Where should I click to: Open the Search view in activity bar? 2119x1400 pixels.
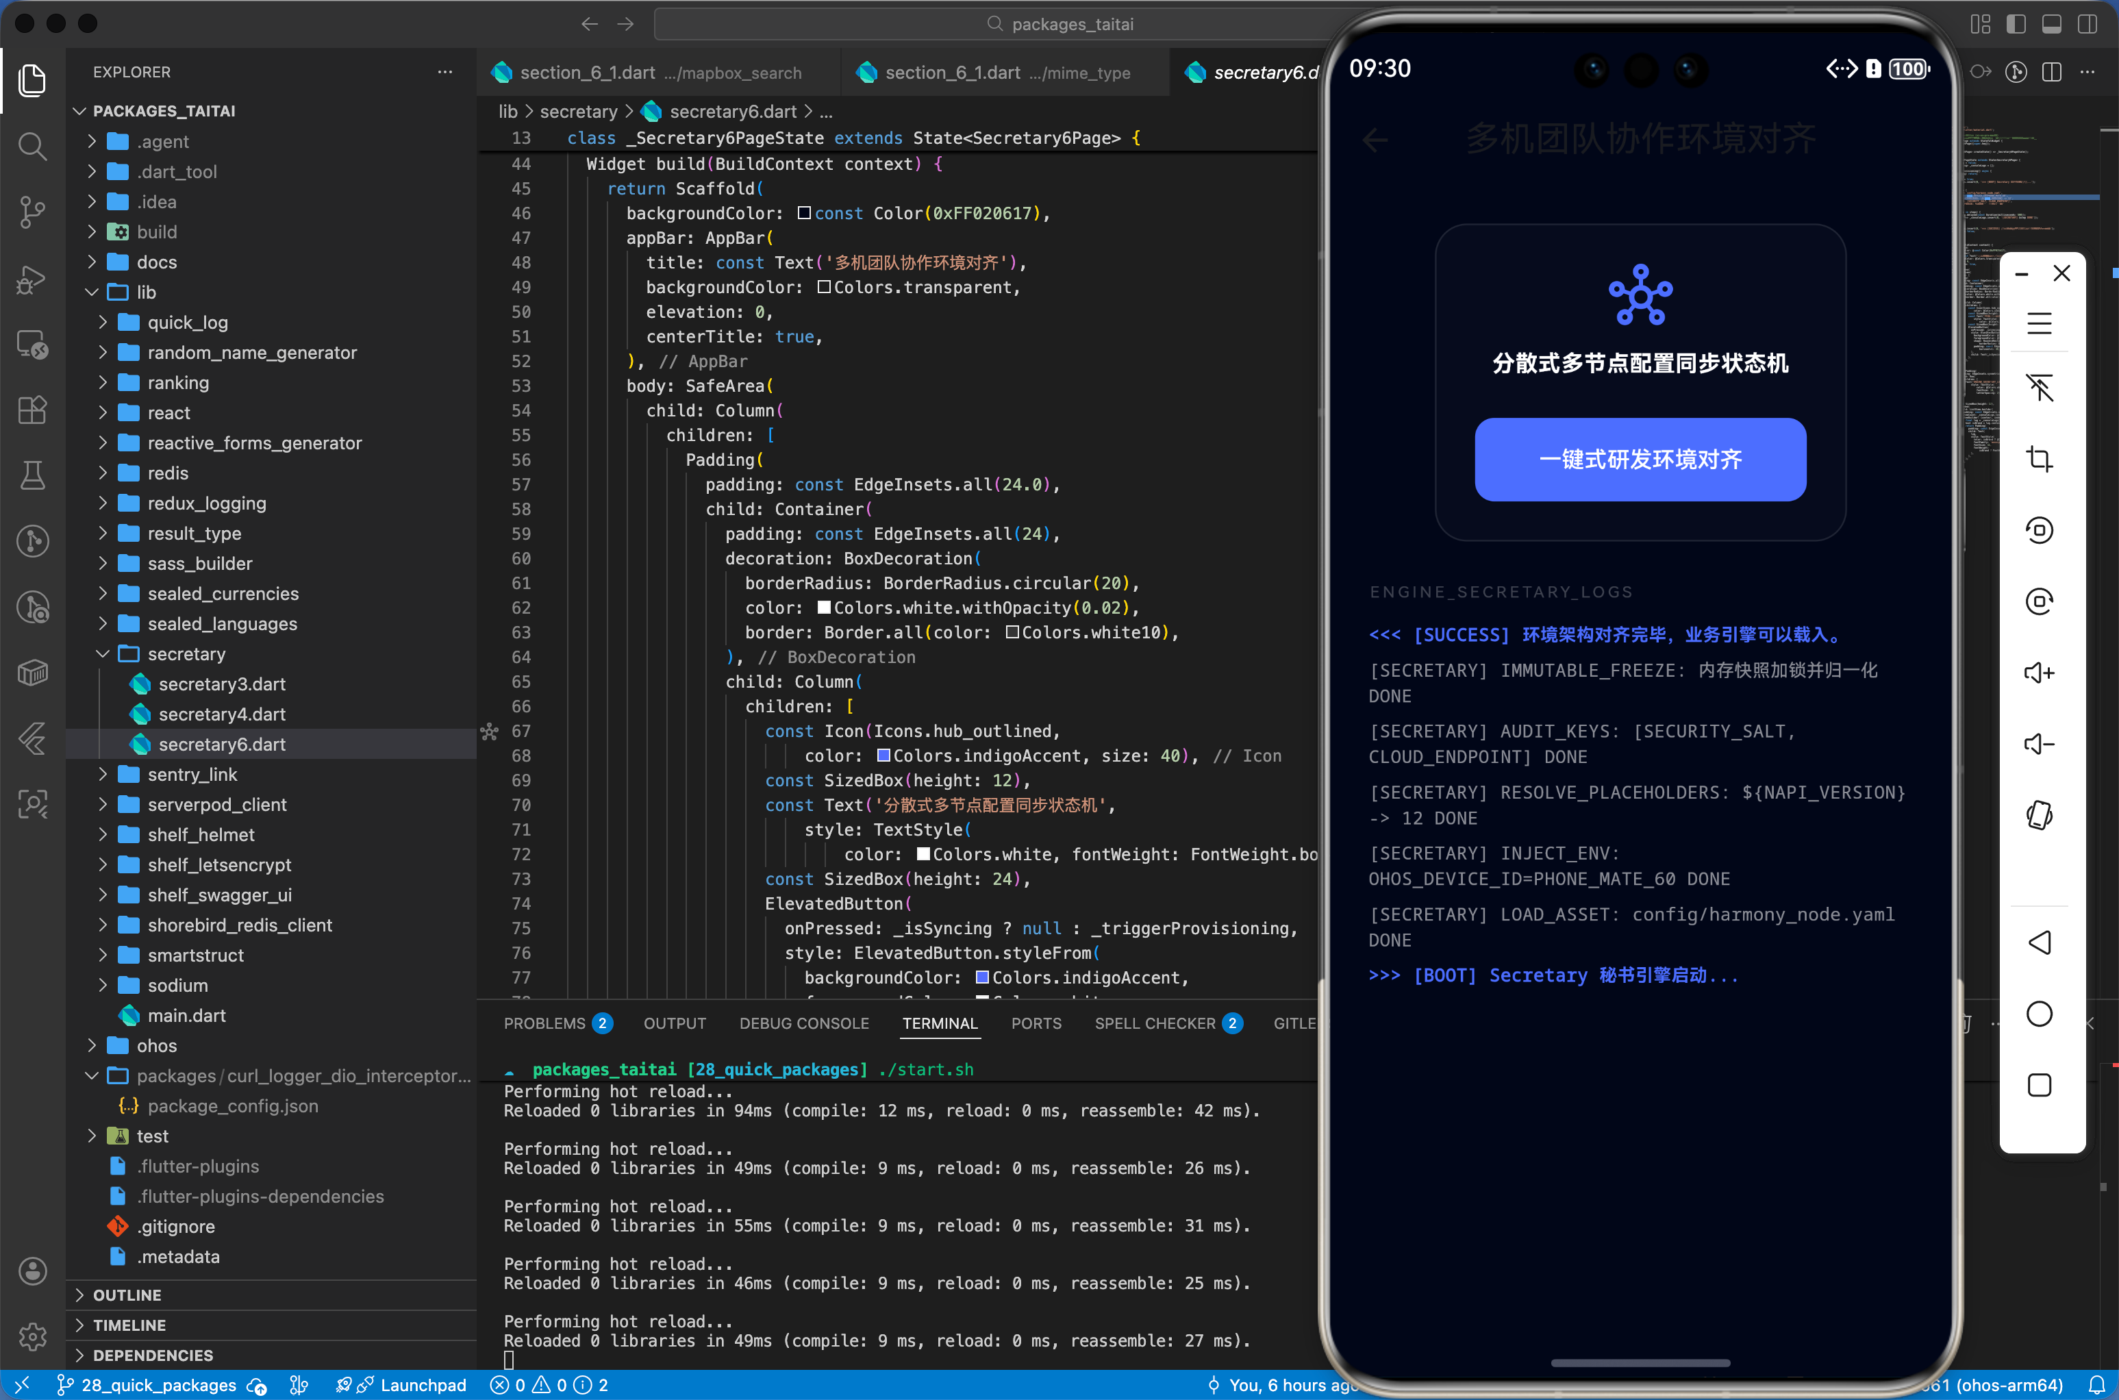[32, 145]
